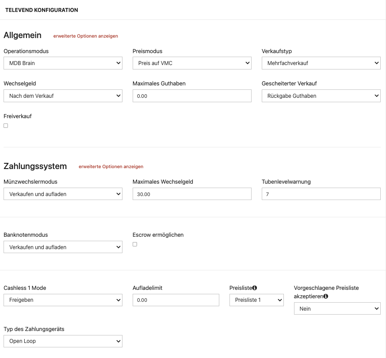Screen dimensions: 386x358
Task: Open the Münzwechslermodus dropdown
Action: [63, 194]
